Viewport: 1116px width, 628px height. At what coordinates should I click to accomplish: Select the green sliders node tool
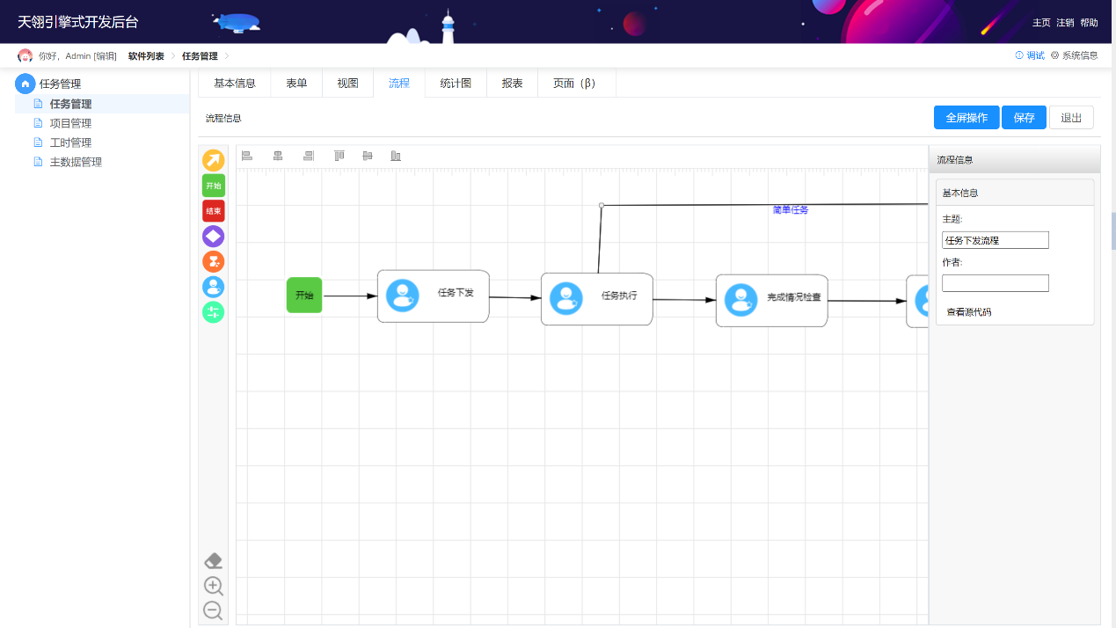click(x=214, y=312)
